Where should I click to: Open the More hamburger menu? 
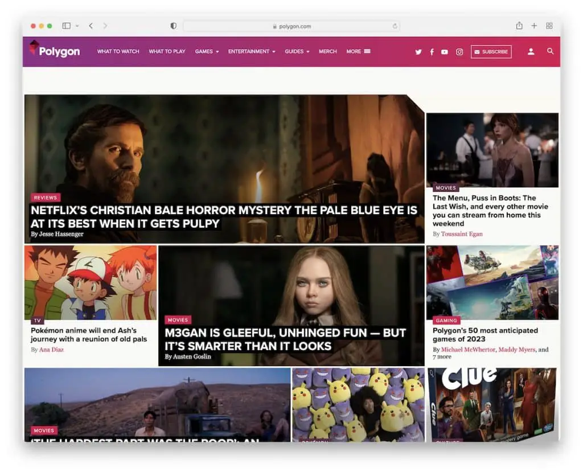tap(359, 52)
